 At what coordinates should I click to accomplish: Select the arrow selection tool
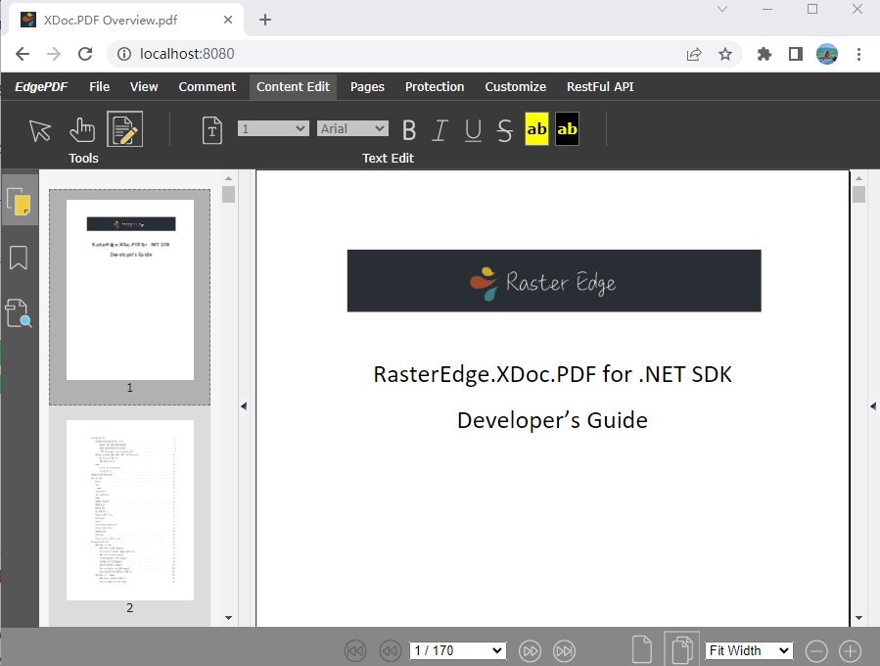click(x=40, y=128)
